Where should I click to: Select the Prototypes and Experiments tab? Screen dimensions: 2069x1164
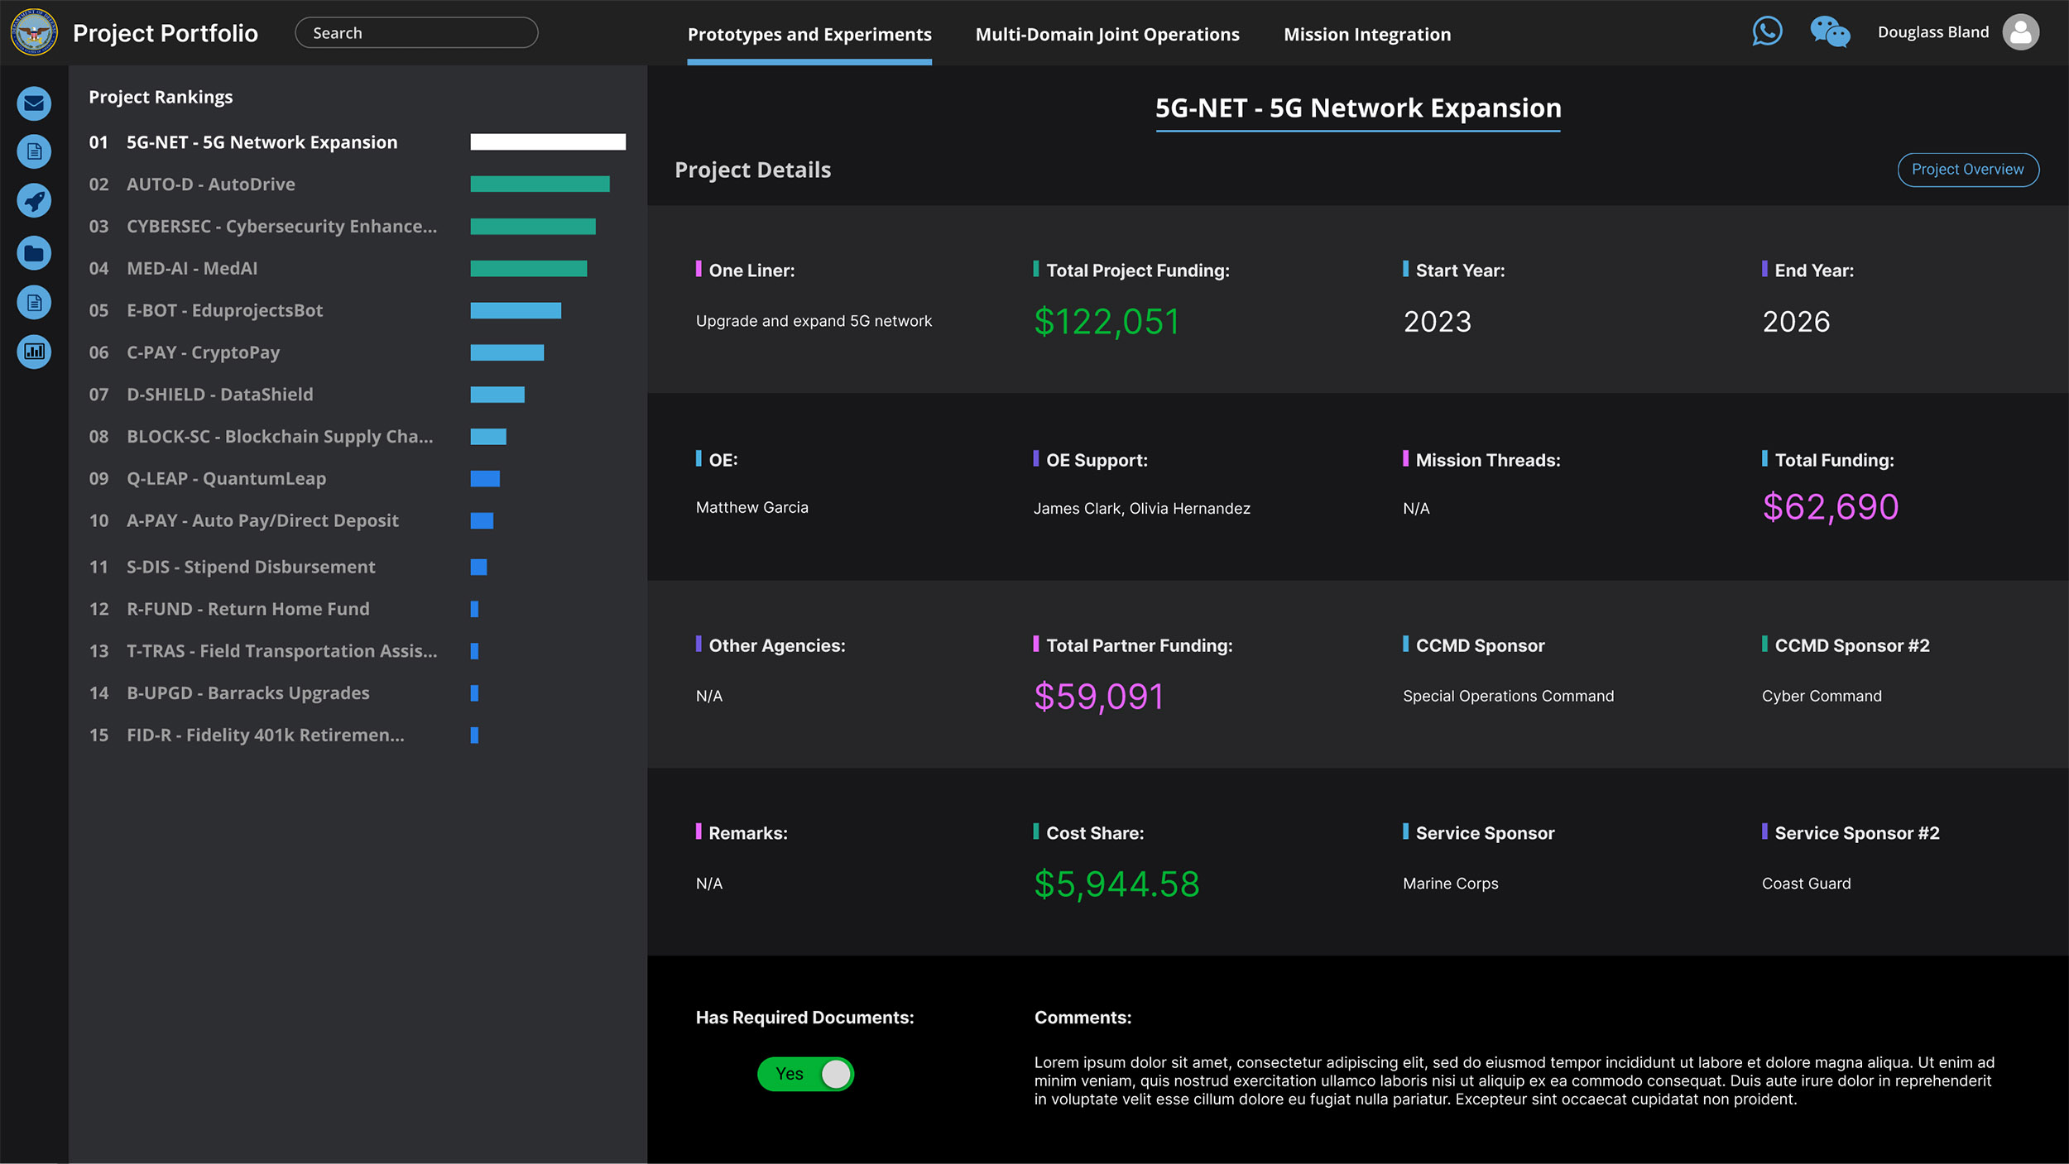[809, 34]
